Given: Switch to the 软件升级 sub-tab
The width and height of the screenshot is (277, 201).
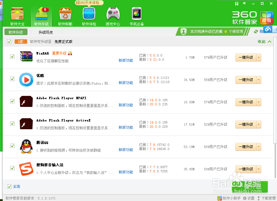Looking at the screenshot, I should 16,32.
